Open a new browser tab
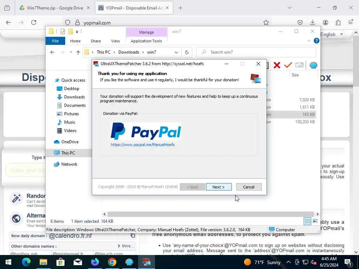This screenshot has height=269, width=359. coord(181,8)
